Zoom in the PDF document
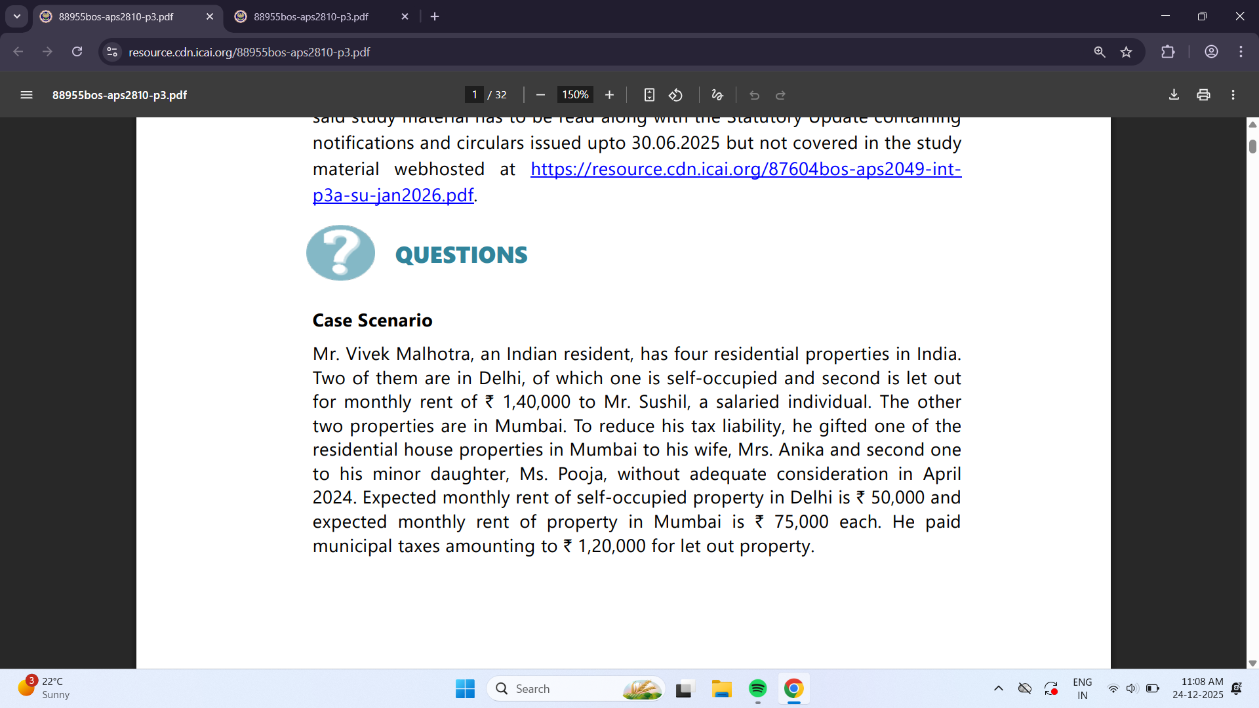 coord(609,95)
